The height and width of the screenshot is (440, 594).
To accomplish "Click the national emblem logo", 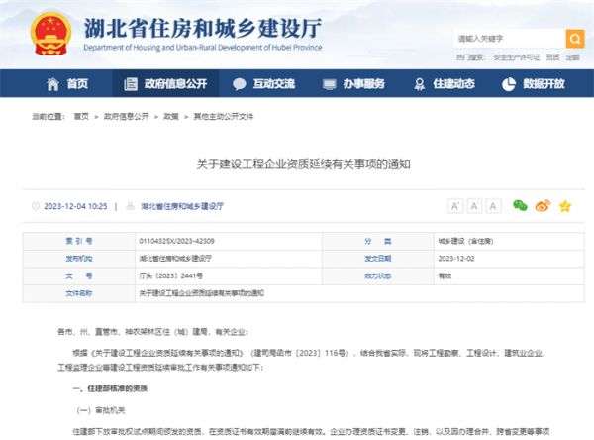I will pyautogui.click(x=50, y=34).
